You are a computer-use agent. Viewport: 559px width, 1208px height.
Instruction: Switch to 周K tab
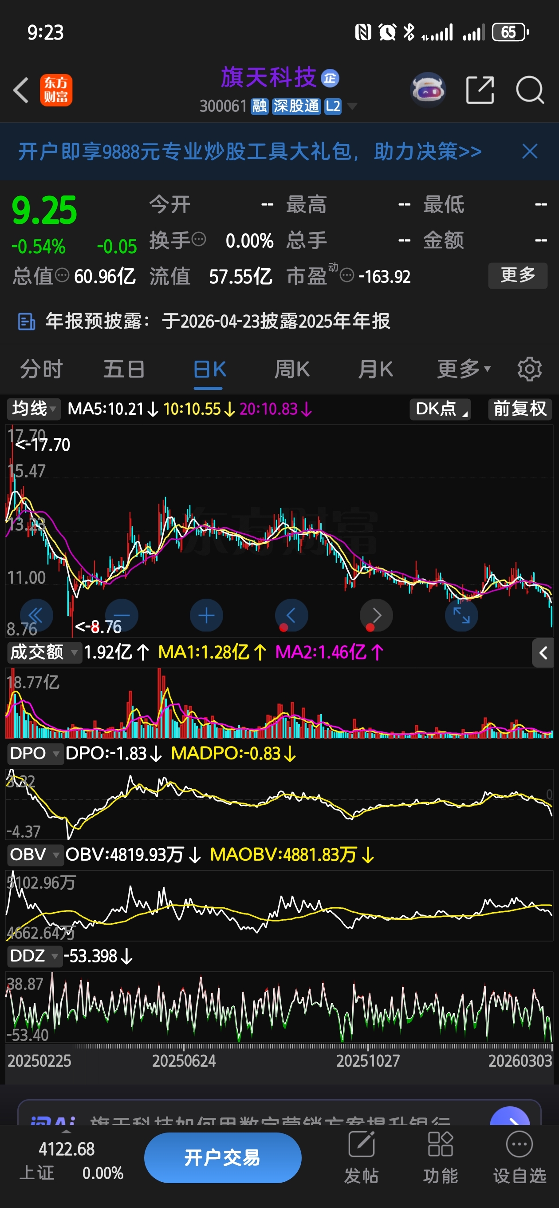[292, 369]
